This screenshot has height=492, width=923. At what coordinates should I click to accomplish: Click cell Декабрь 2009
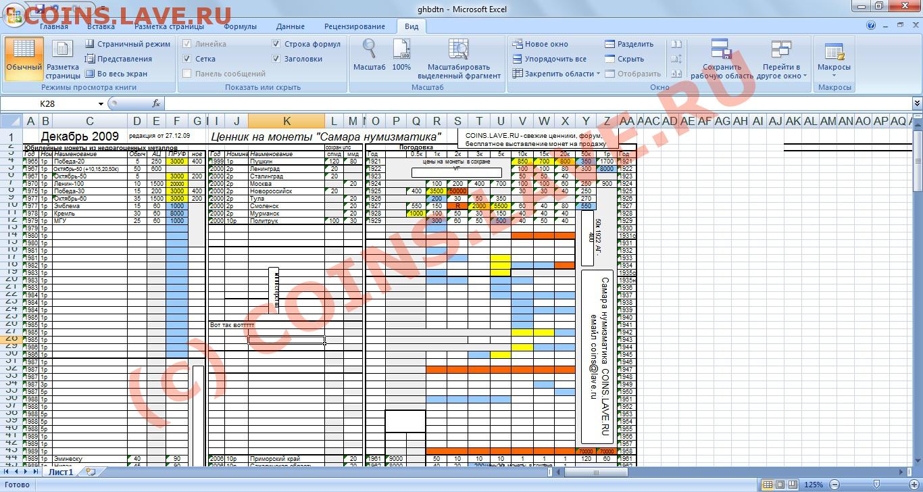coord(79,137)
